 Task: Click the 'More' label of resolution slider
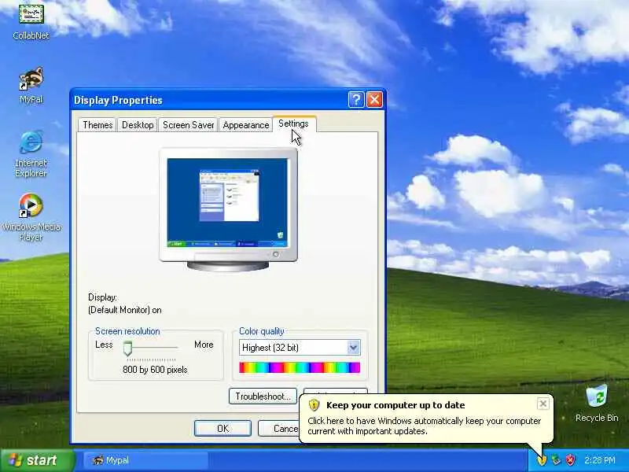[x=204, y=345]
